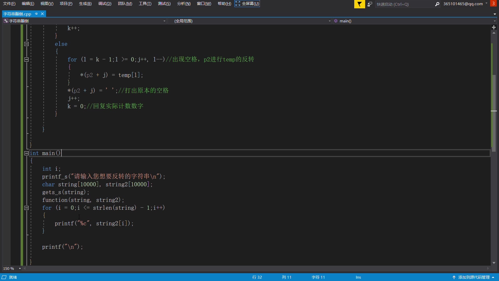499x281 pixels.
Task: Pin the 字符串颠倒.cpp tab
Action: coord(36,14)
